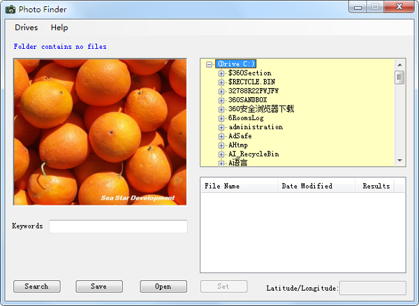Click folder tree scrollbar down arrow

click(x=400, y=161)
